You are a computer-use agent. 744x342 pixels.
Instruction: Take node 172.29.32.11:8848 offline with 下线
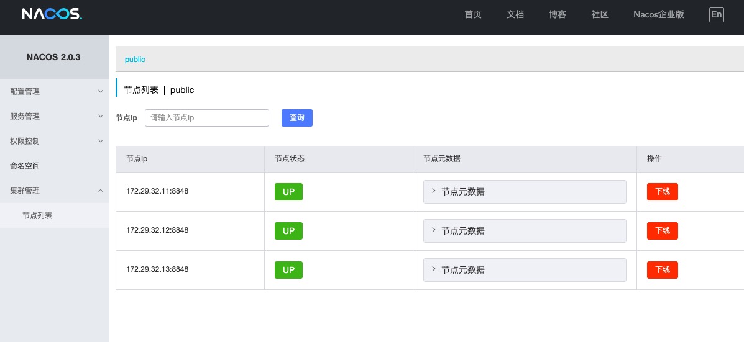click(662, 192)
